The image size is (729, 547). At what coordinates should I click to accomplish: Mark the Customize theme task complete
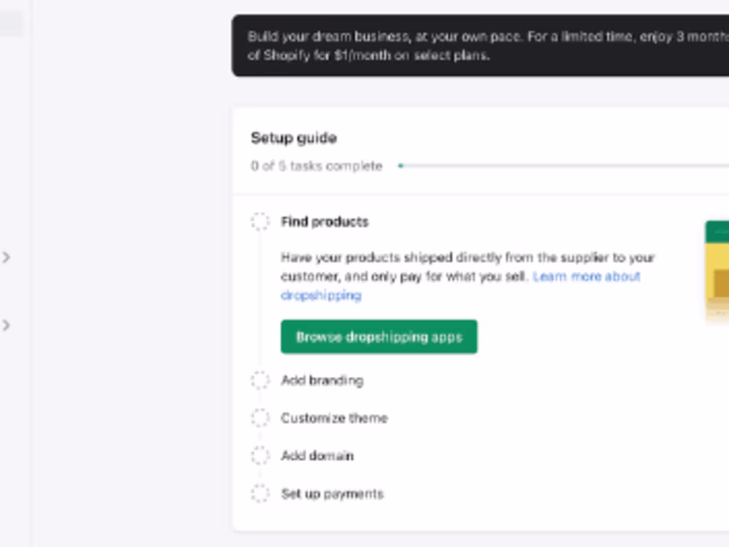260,418
